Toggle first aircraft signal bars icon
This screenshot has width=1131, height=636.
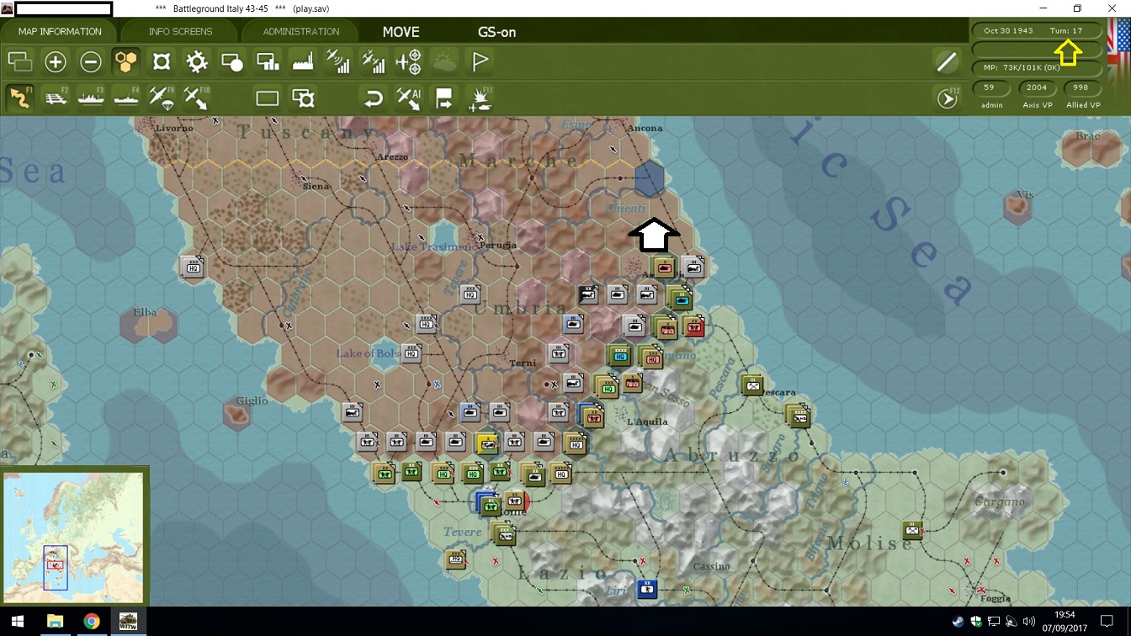[x=337, y=61]
